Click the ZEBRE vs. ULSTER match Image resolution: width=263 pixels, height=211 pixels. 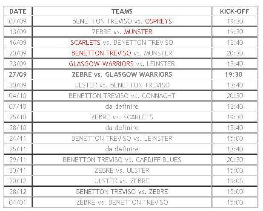click(122, 170)
